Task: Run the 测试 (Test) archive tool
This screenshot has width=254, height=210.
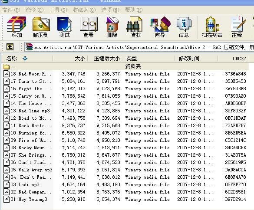Action: tap(64, 27)
